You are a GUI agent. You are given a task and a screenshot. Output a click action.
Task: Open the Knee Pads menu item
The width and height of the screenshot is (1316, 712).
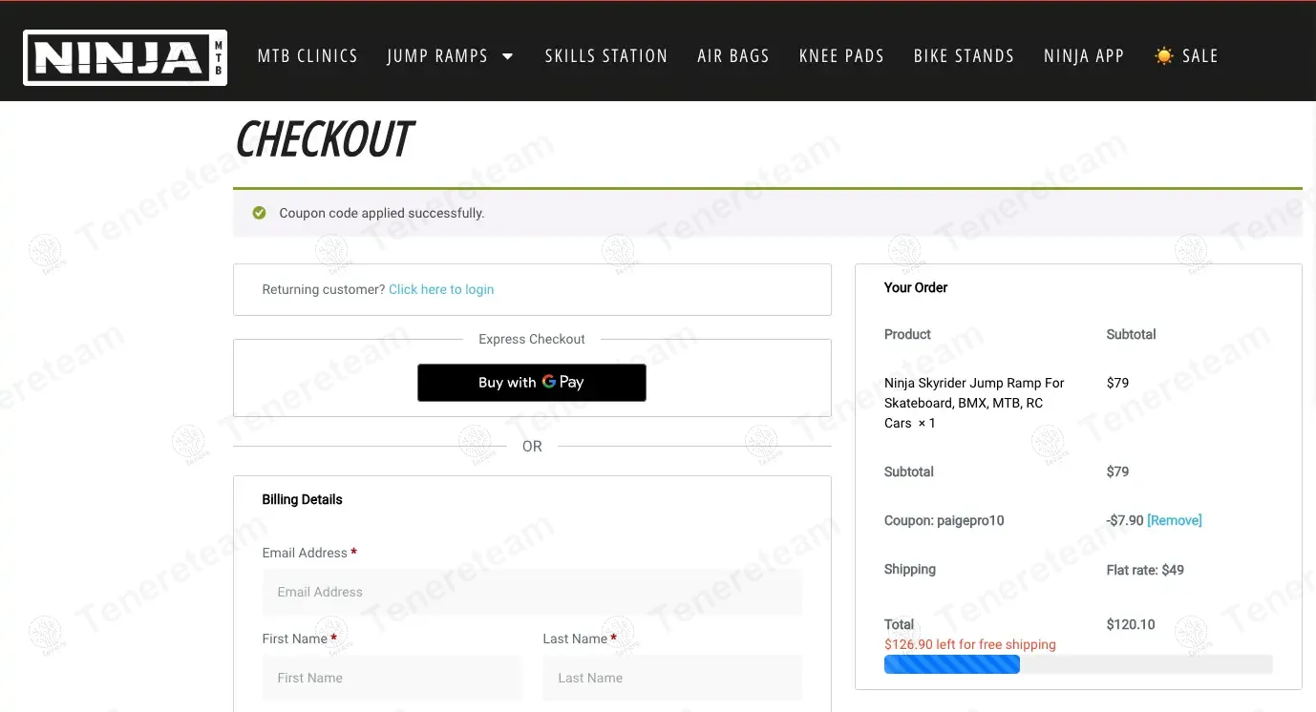point(841,56)
